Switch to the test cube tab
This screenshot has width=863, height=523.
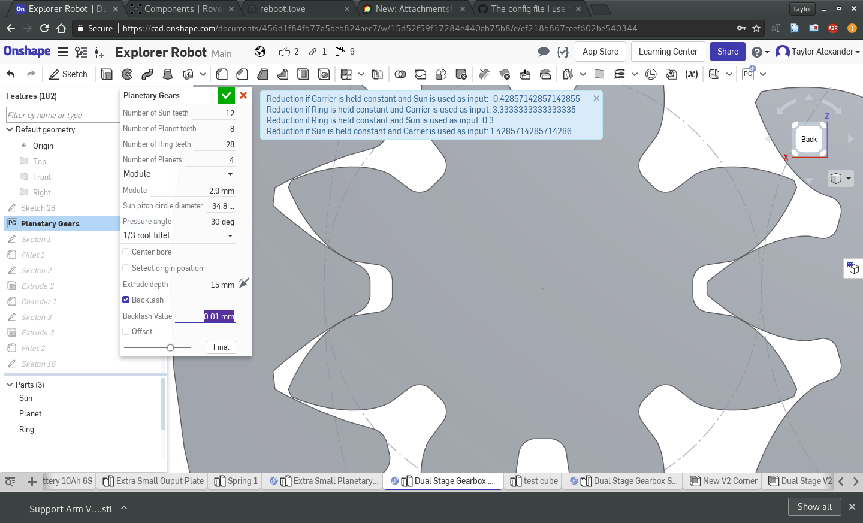coord(535,481)
